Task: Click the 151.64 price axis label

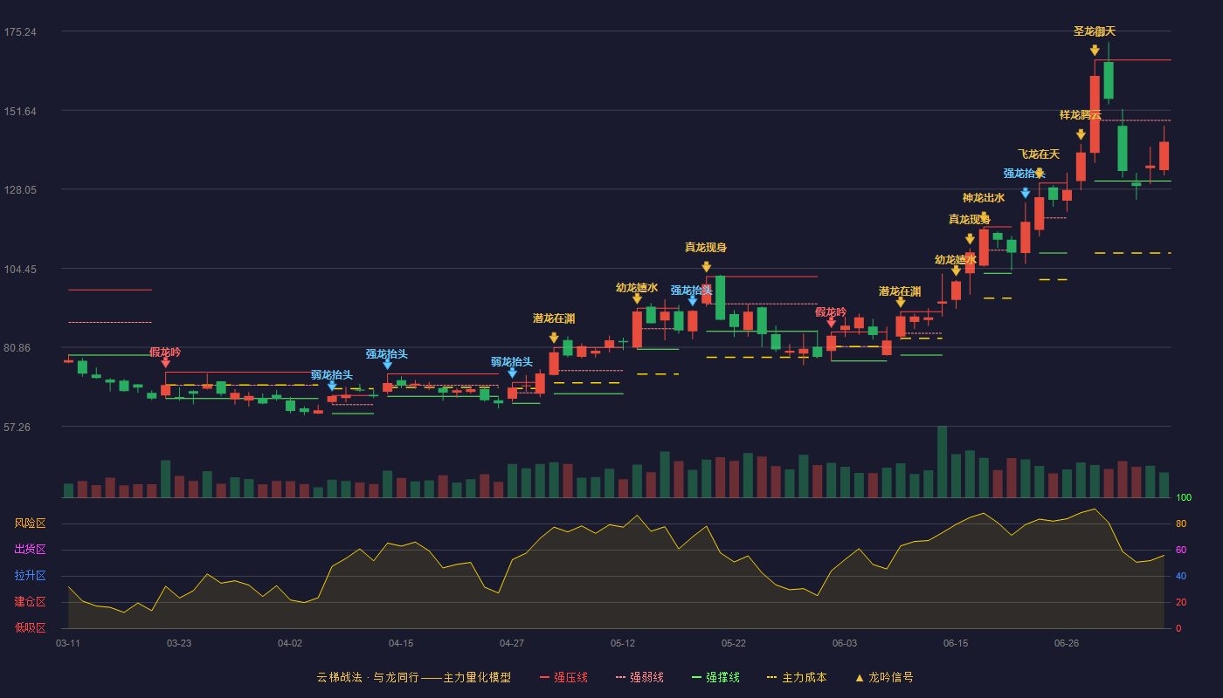Action: [20, 112]
